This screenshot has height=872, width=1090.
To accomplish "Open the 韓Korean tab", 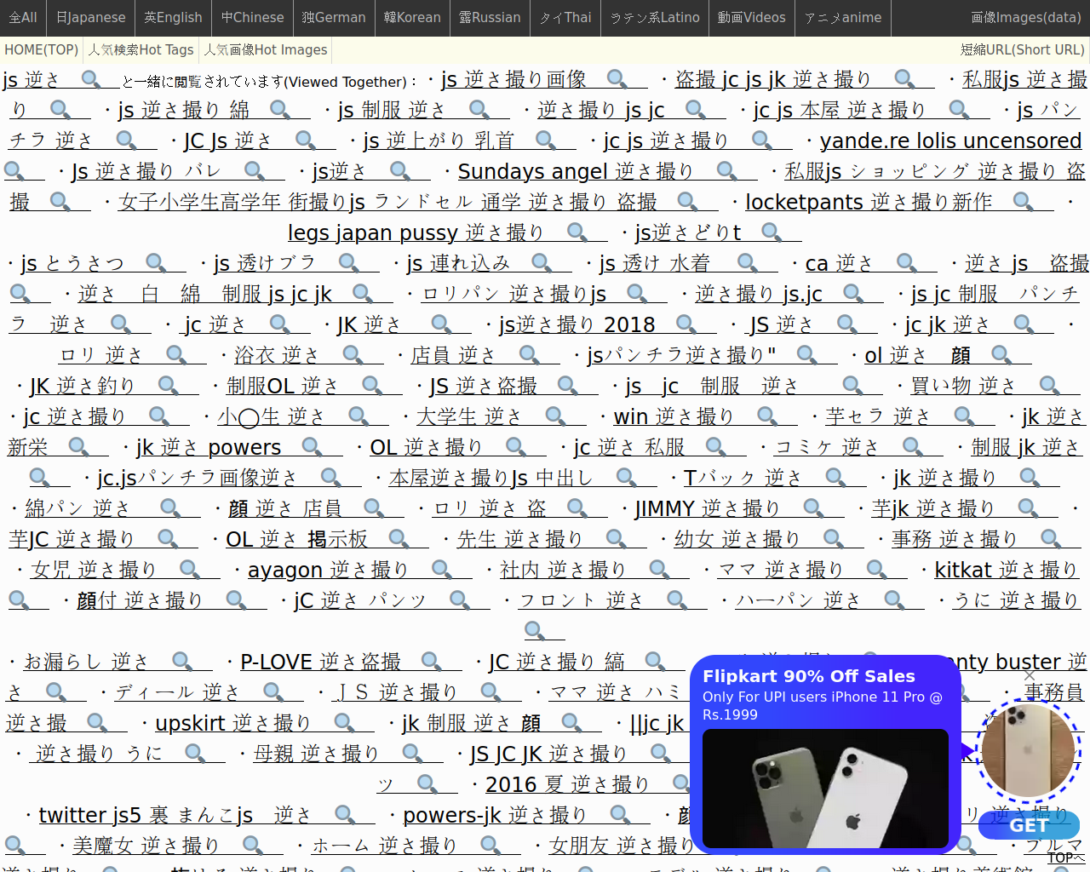I will pos(412,18).
